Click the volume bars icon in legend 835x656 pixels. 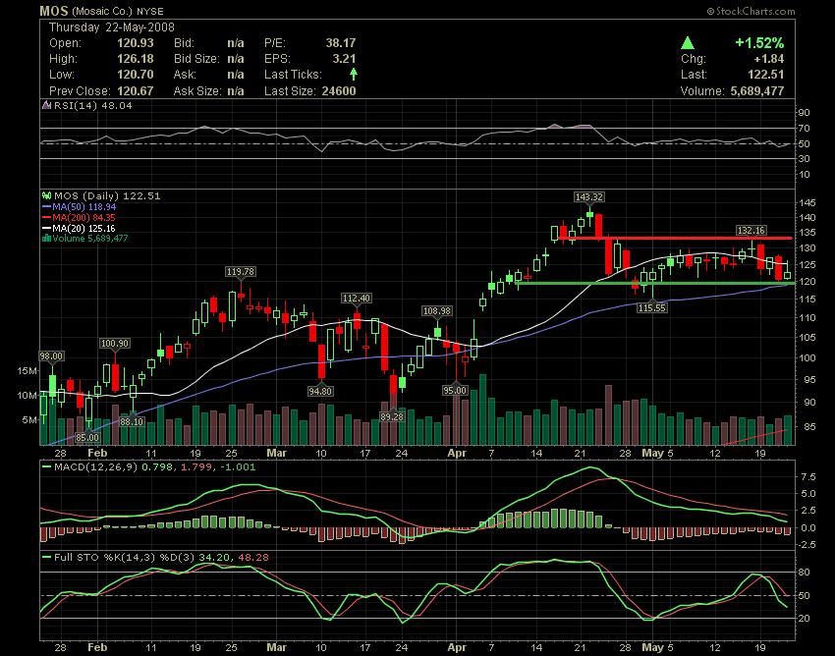point(47,239)
